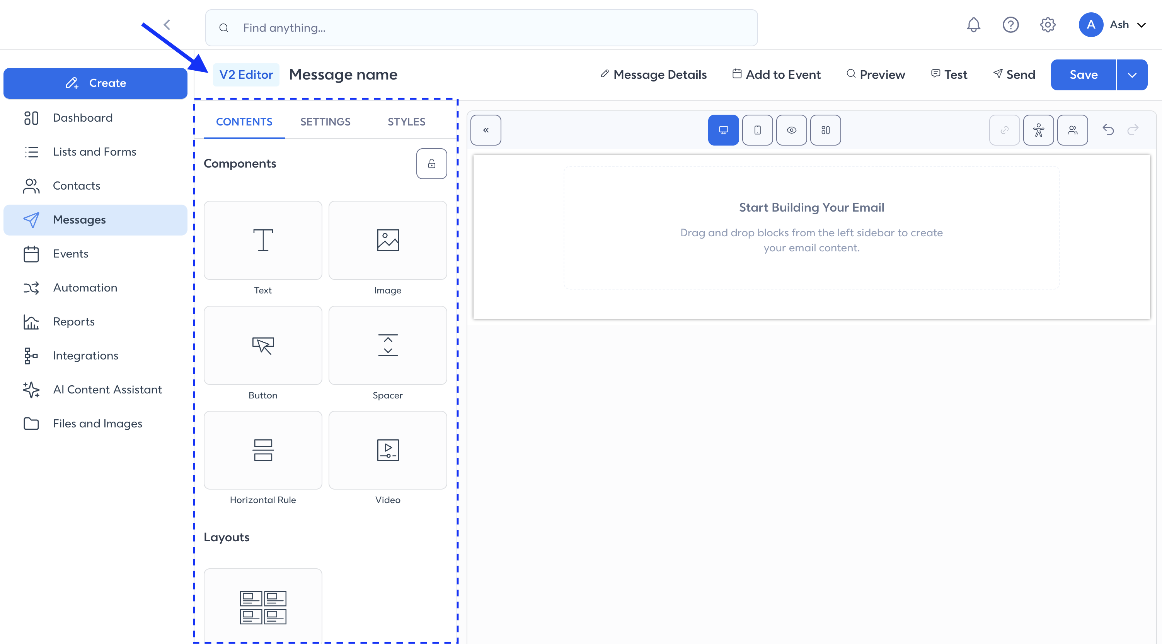Open the help question mark icon
1162x644 pixels.
[1010, 25]
